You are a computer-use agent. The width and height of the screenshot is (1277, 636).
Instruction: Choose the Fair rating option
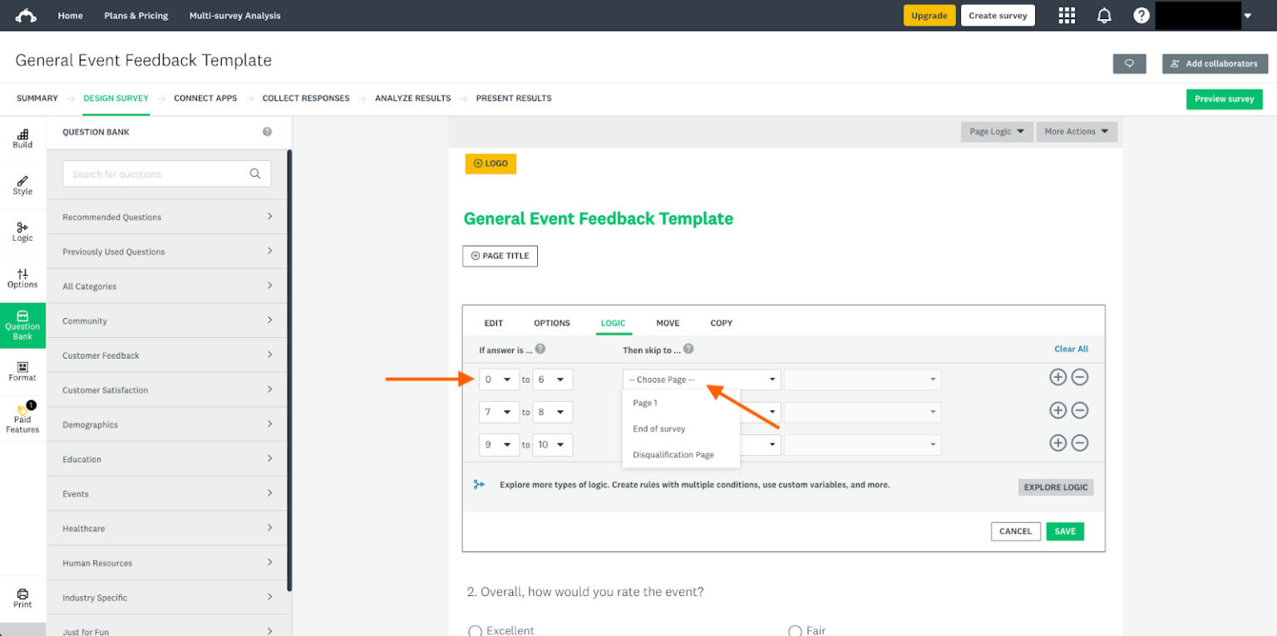click(x=794, y=630)
